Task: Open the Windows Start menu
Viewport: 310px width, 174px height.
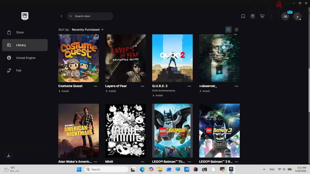Action: [x=79, y=169]
